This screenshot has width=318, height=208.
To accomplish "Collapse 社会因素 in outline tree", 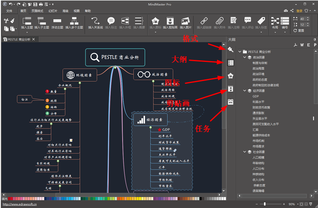I will tap(244, 152).
